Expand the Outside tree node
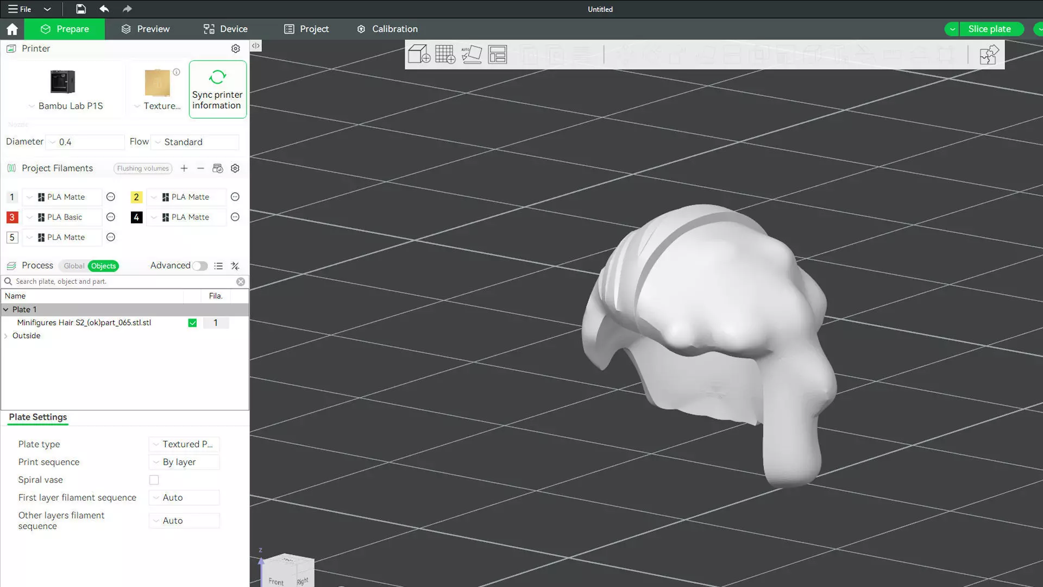 pos(6,336)
